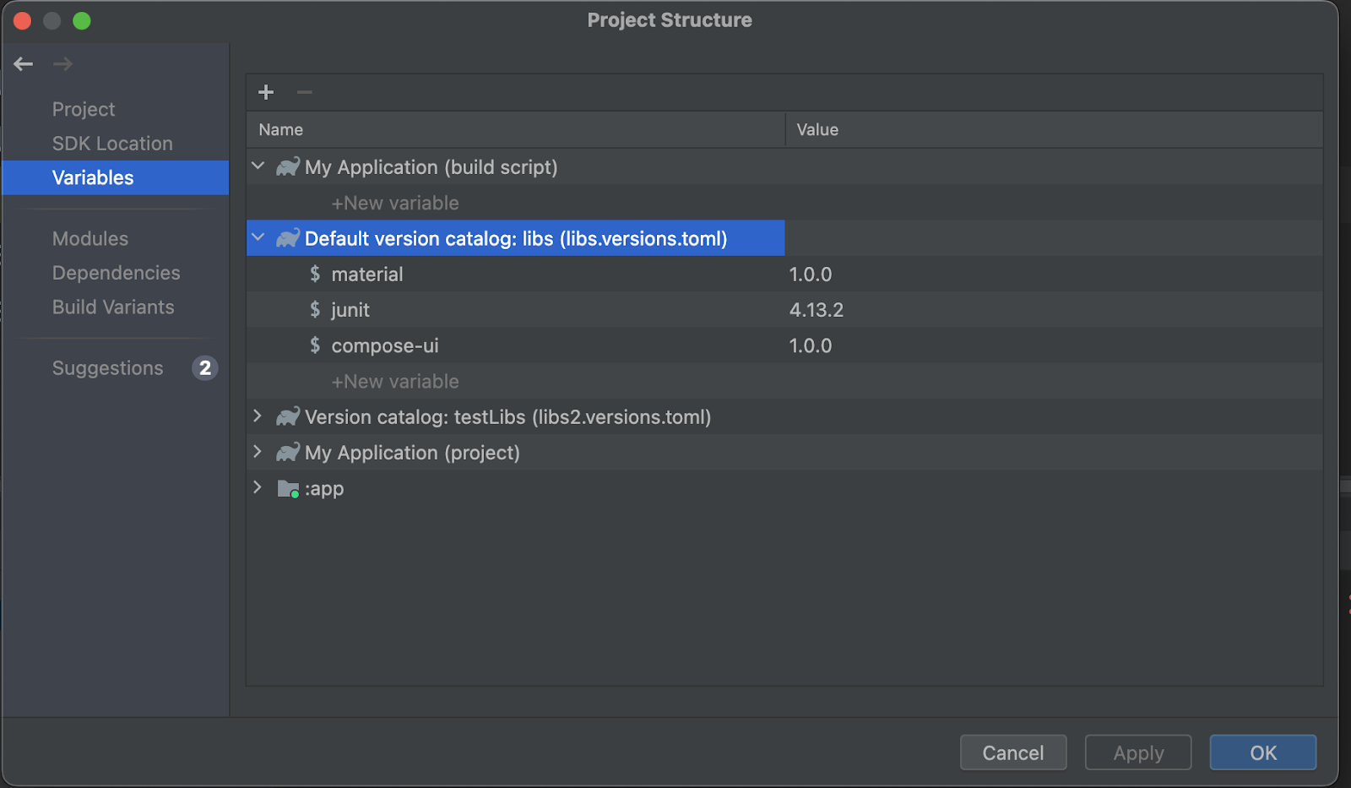Click the dollar icon next to compose-ui
Screen dimensions: 1351x788
click(313, 345)
